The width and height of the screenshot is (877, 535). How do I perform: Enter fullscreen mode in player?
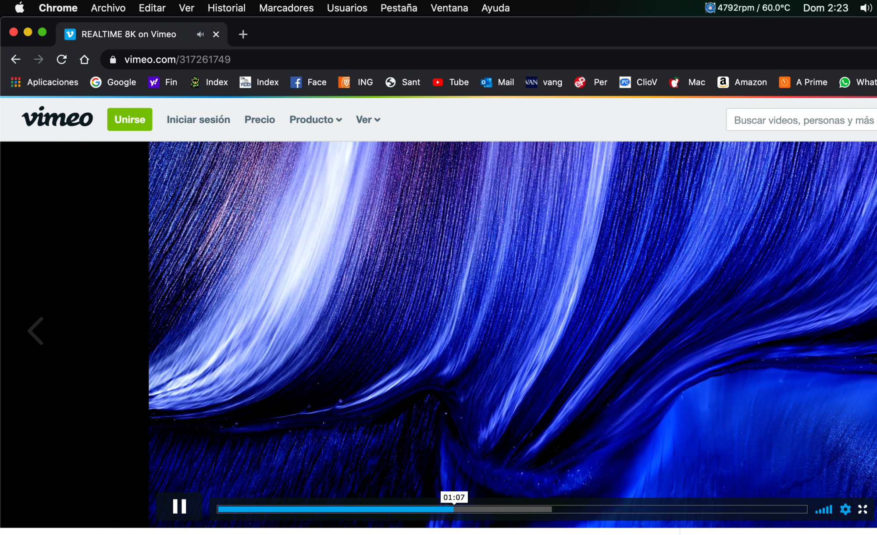[x=863, y=509]
